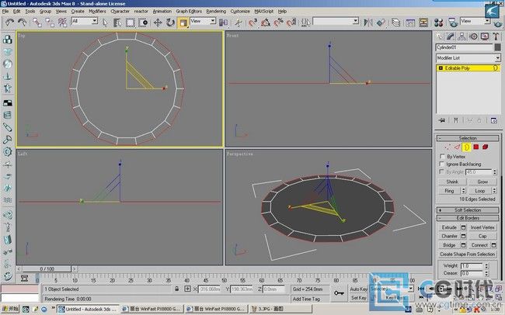Toggle the selection lock padlock icon
505x315 pixels.
(177, 289)
